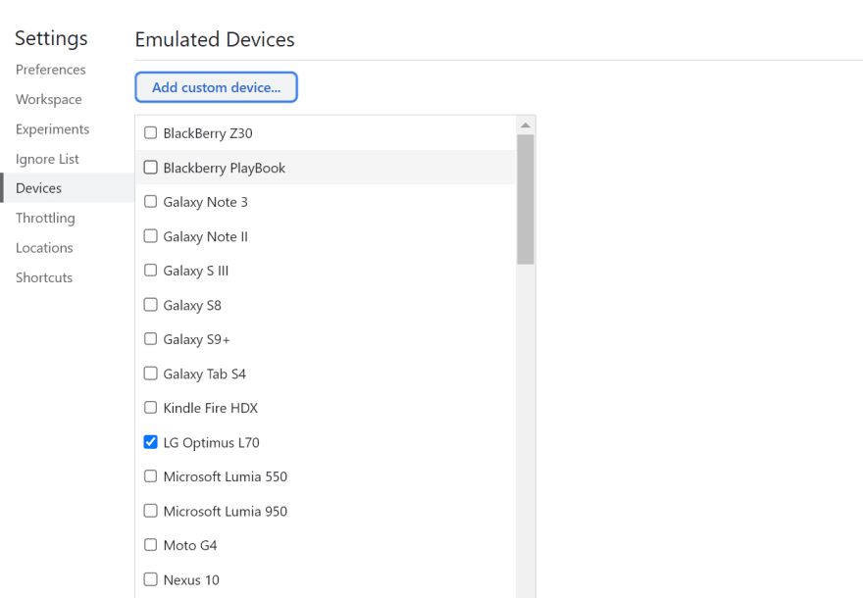
Task: Check the Moto G4 device
Action: [150, 545]
